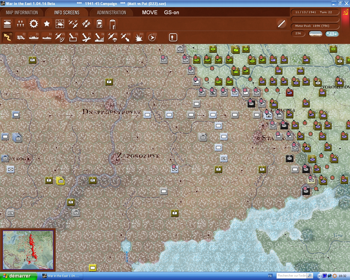Click the F12 end turn arrow icon
The width and height of the screenshot is (350, 280).
tap(152, 37)
